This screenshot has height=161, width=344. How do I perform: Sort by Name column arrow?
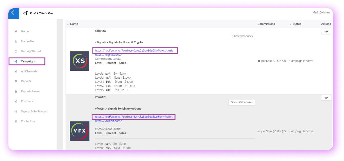(68, 24)
